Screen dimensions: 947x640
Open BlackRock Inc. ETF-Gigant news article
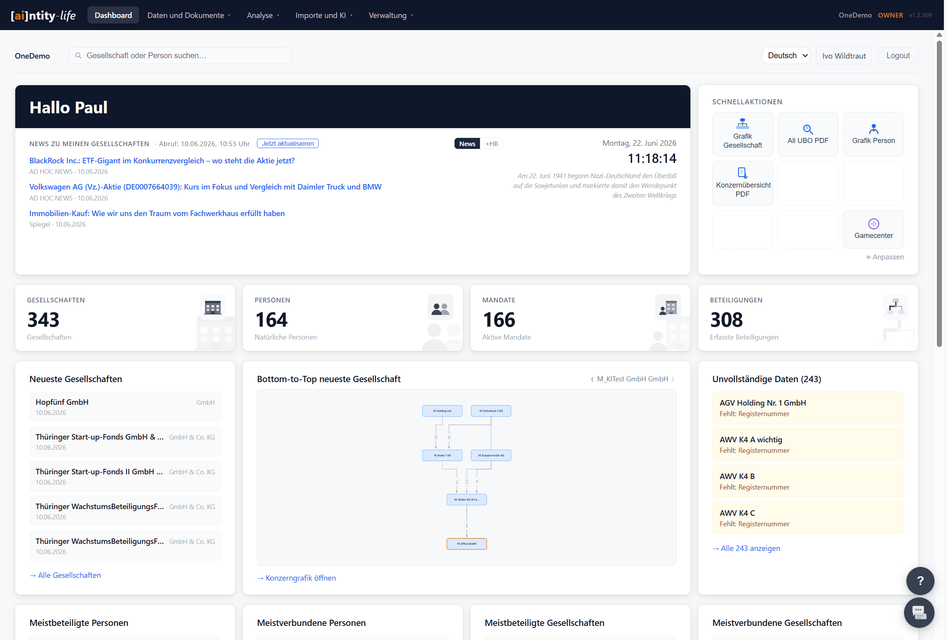162,161
